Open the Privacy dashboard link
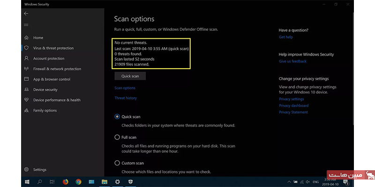This screenshot has width=375, height=187. tap(294, 106)
